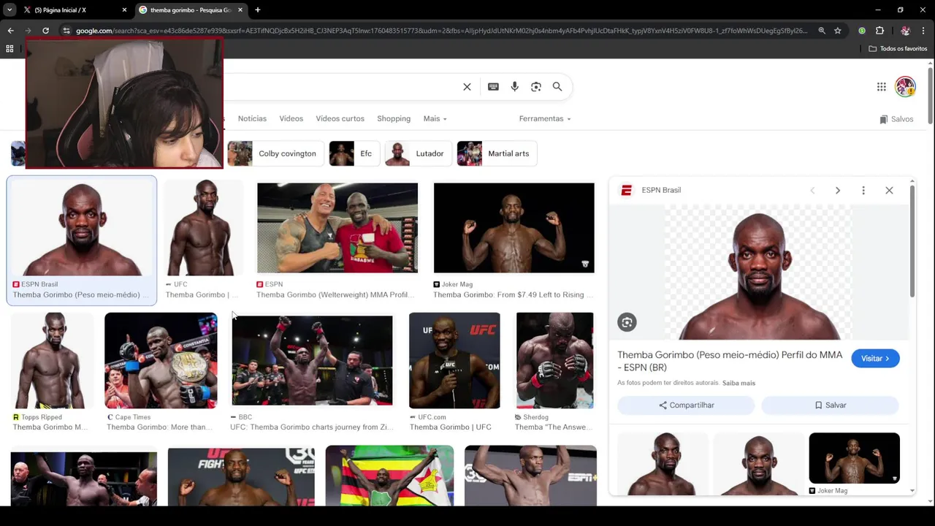Open the Google account avatar
The width and height of the screenshot is (935, 526).
tap(905, 86)
